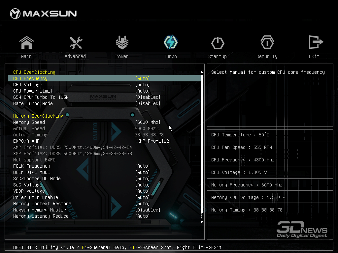338x253 pixels.
Task: Click the Not support EXPO text
Action: click(x=34, y=160)
